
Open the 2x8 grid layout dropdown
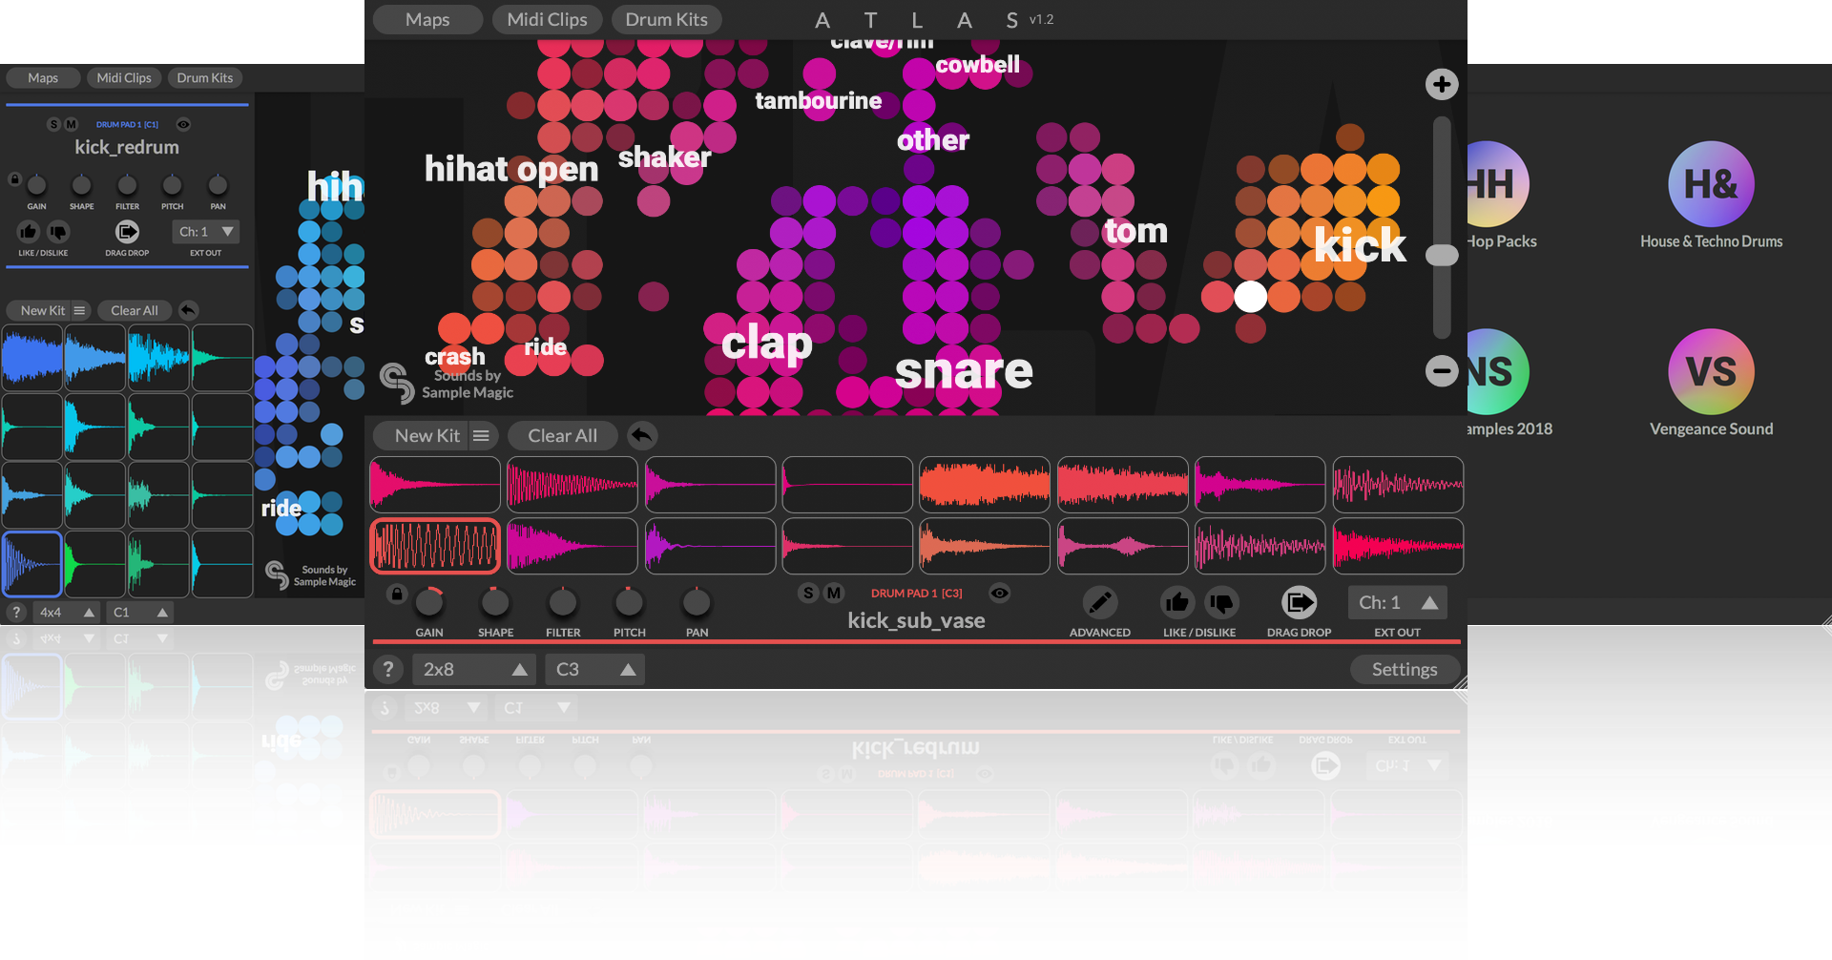[x=474, y=669]
